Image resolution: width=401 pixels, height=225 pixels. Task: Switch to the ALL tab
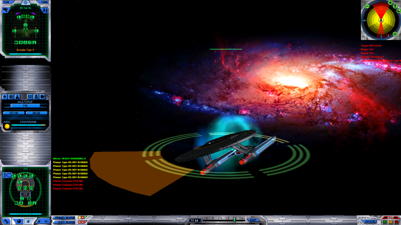click(x=43, y=222)
